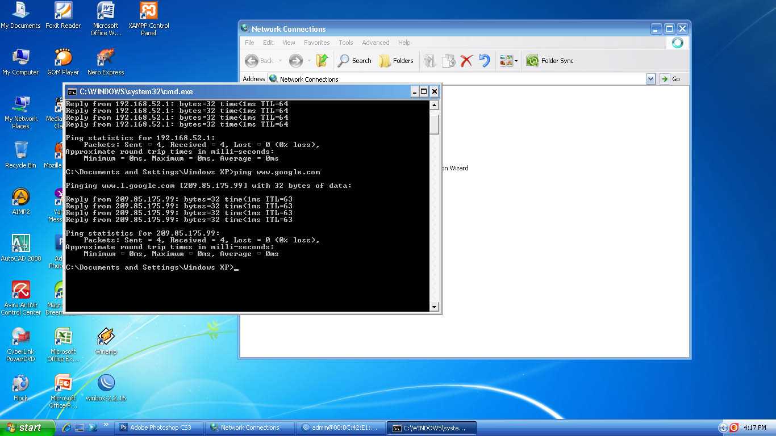Screen dimensions: 776x436
Task: Click the Folders toolbar icon
Action: point(396,61)
